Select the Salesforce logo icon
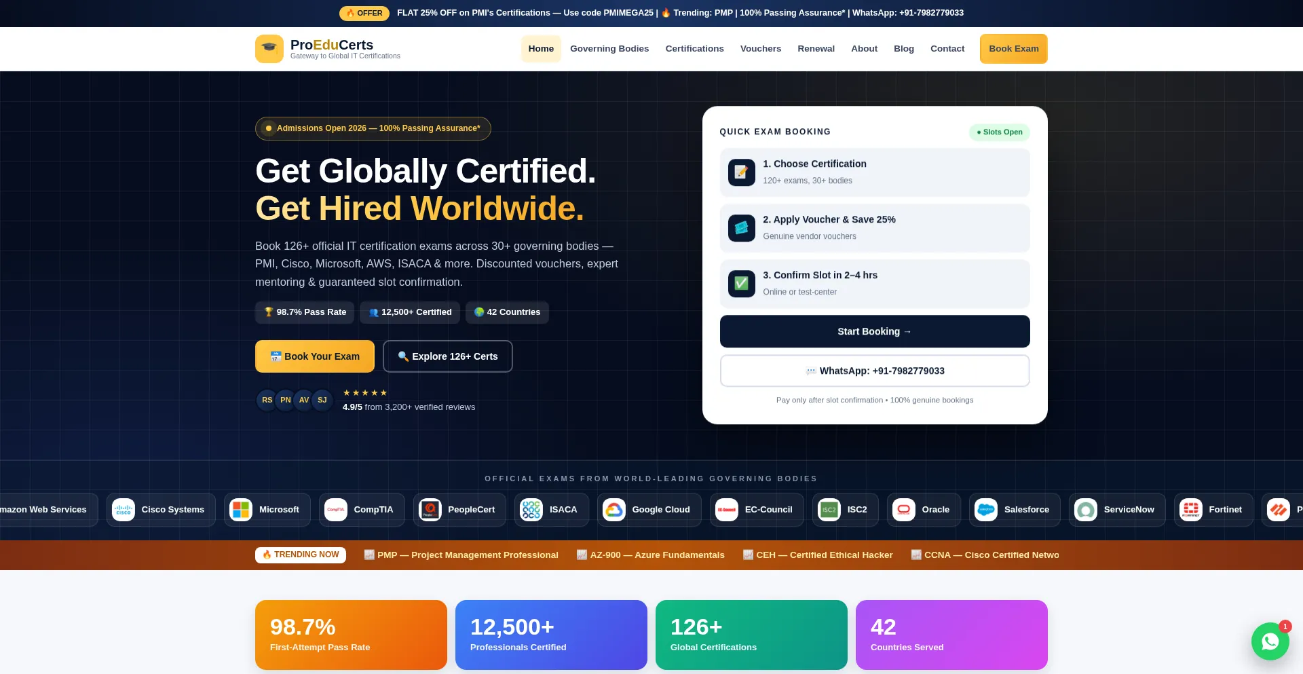Screen dimensions: 1303x674 [x=986, y=510]
